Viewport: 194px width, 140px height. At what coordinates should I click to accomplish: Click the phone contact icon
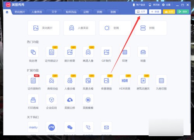click(88, 127)
